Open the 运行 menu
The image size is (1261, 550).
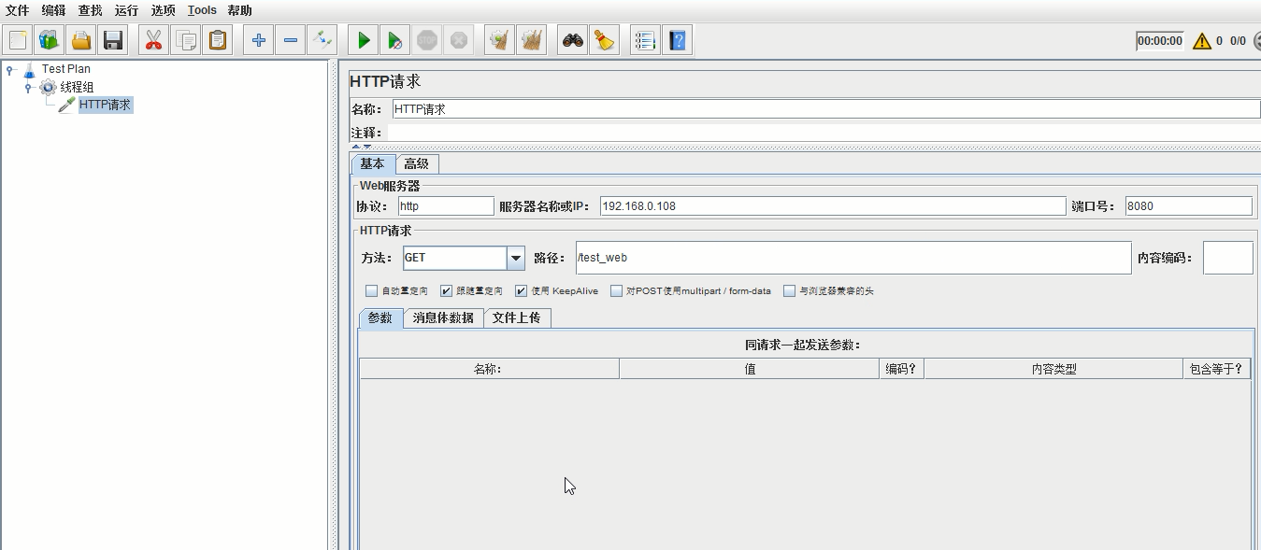click(126, 10)
